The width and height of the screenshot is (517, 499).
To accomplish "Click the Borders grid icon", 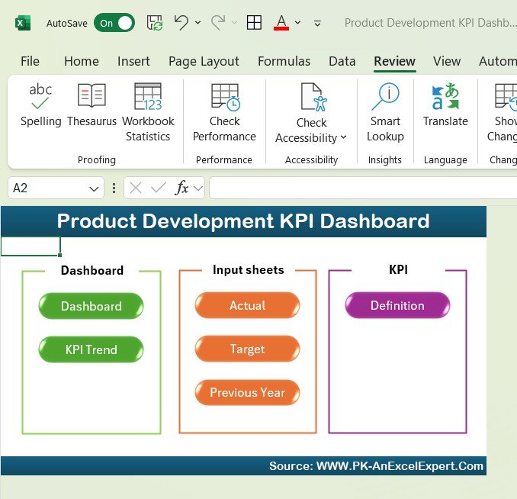I will point(254,23).
